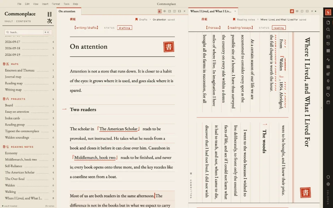Close the Where I Lived tab
This screenshot has height=208, width=333.
tap(235, 11)
